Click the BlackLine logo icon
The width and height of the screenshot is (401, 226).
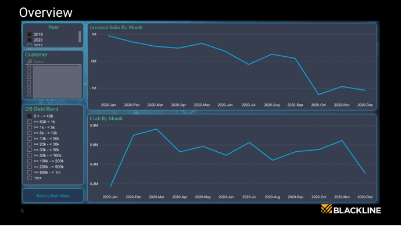click(327, 209)
